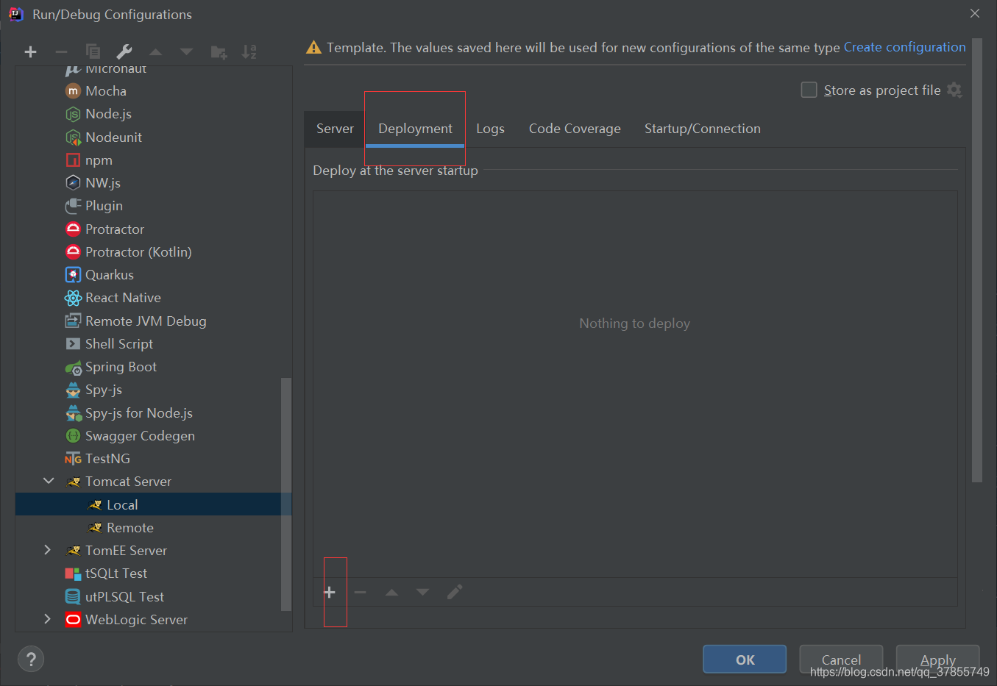The image size is (997, 686).
Task: Collapse the Tomcat Server node
Action: click(49, 481)
